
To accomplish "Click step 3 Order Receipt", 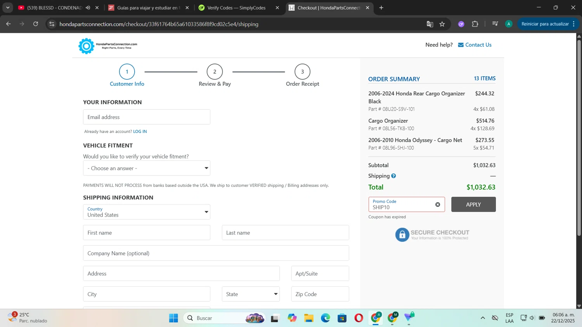I will (302, 76).
